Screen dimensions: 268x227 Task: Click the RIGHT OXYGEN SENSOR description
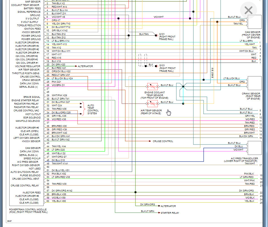[x=26, y=165]
